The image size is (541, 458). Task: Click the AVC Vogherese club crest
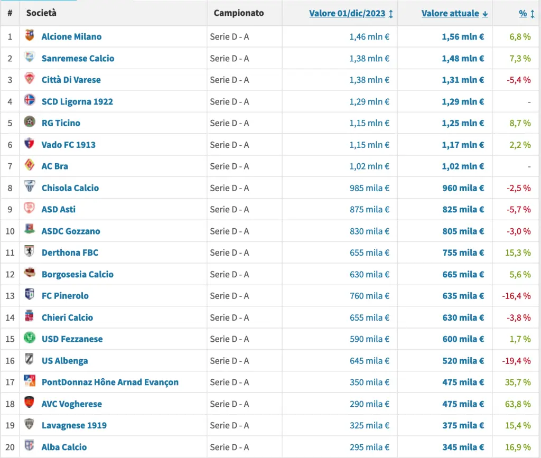[x=30, y=403]
